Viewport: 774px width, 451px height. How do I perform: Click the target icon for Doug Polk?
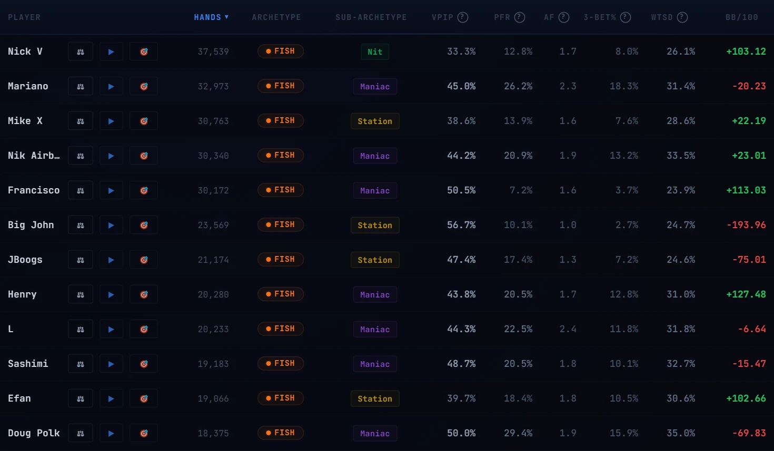(x=144, y=433)
